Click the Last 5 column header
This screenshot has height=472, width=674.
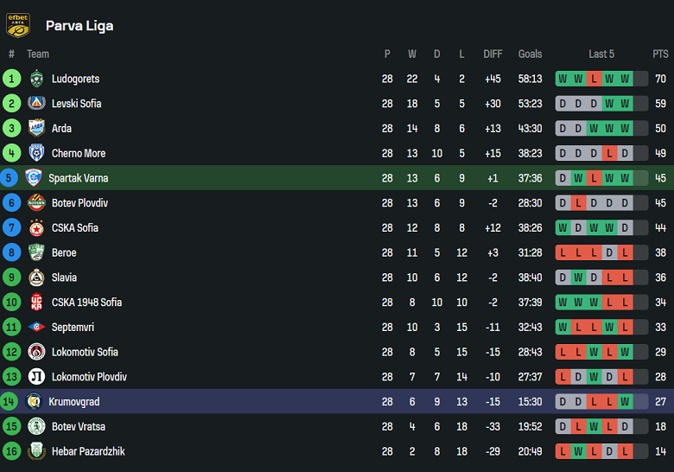[x=601, y=54]
